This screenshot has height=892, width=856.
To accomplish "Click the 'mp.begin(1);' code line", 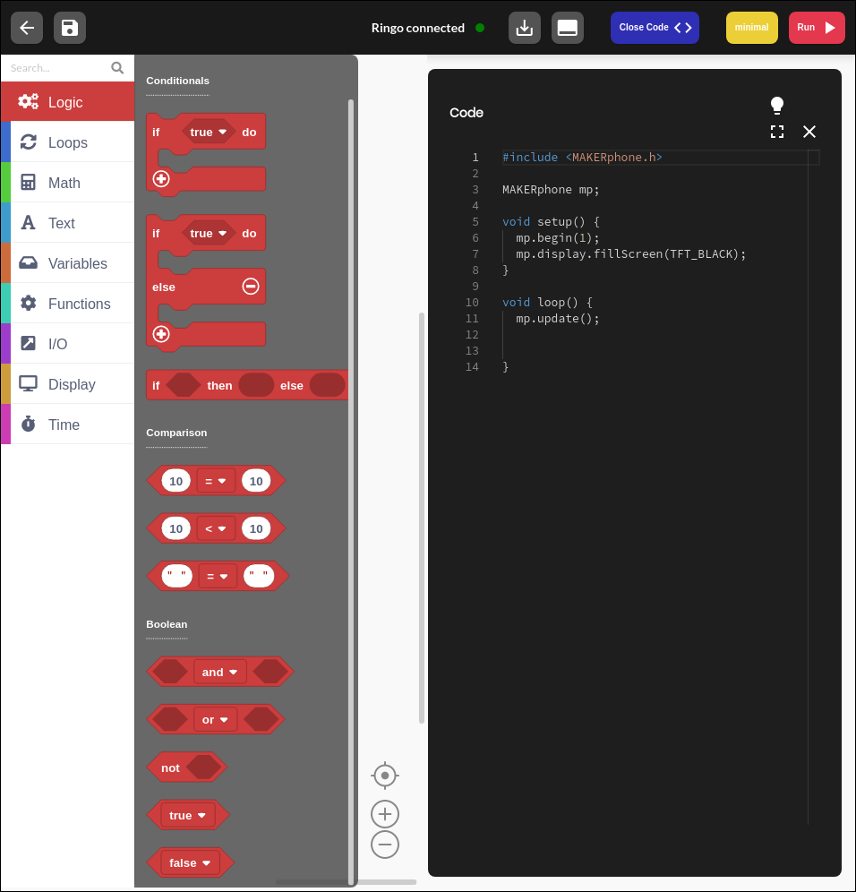I will click(558, 238).
